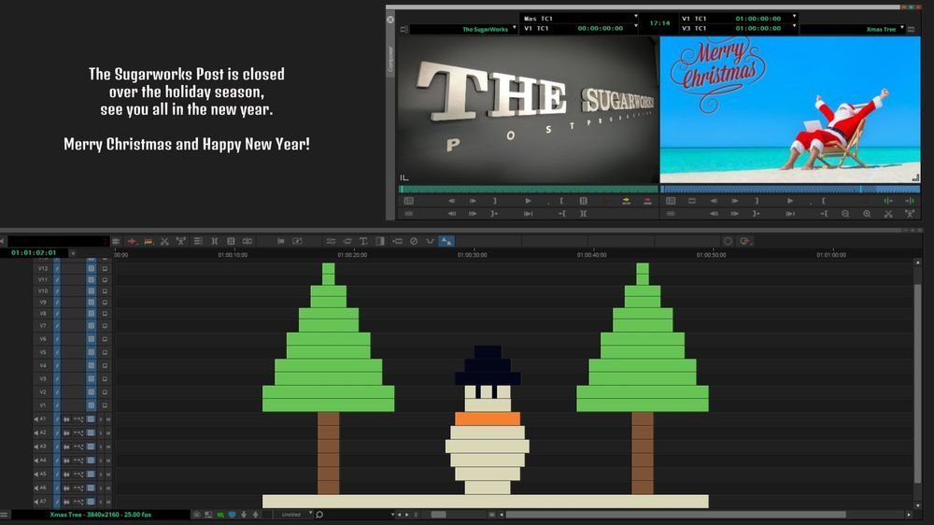Click the 01:01:02:01 timecode field
This screenshot has height=525, width=934.
coord(34,252)
